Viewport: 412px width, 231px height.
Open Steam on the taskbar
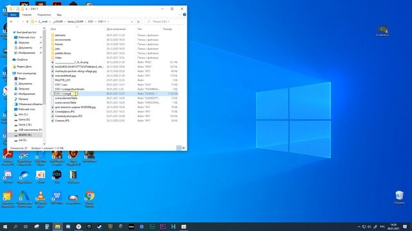pos(100,227)
